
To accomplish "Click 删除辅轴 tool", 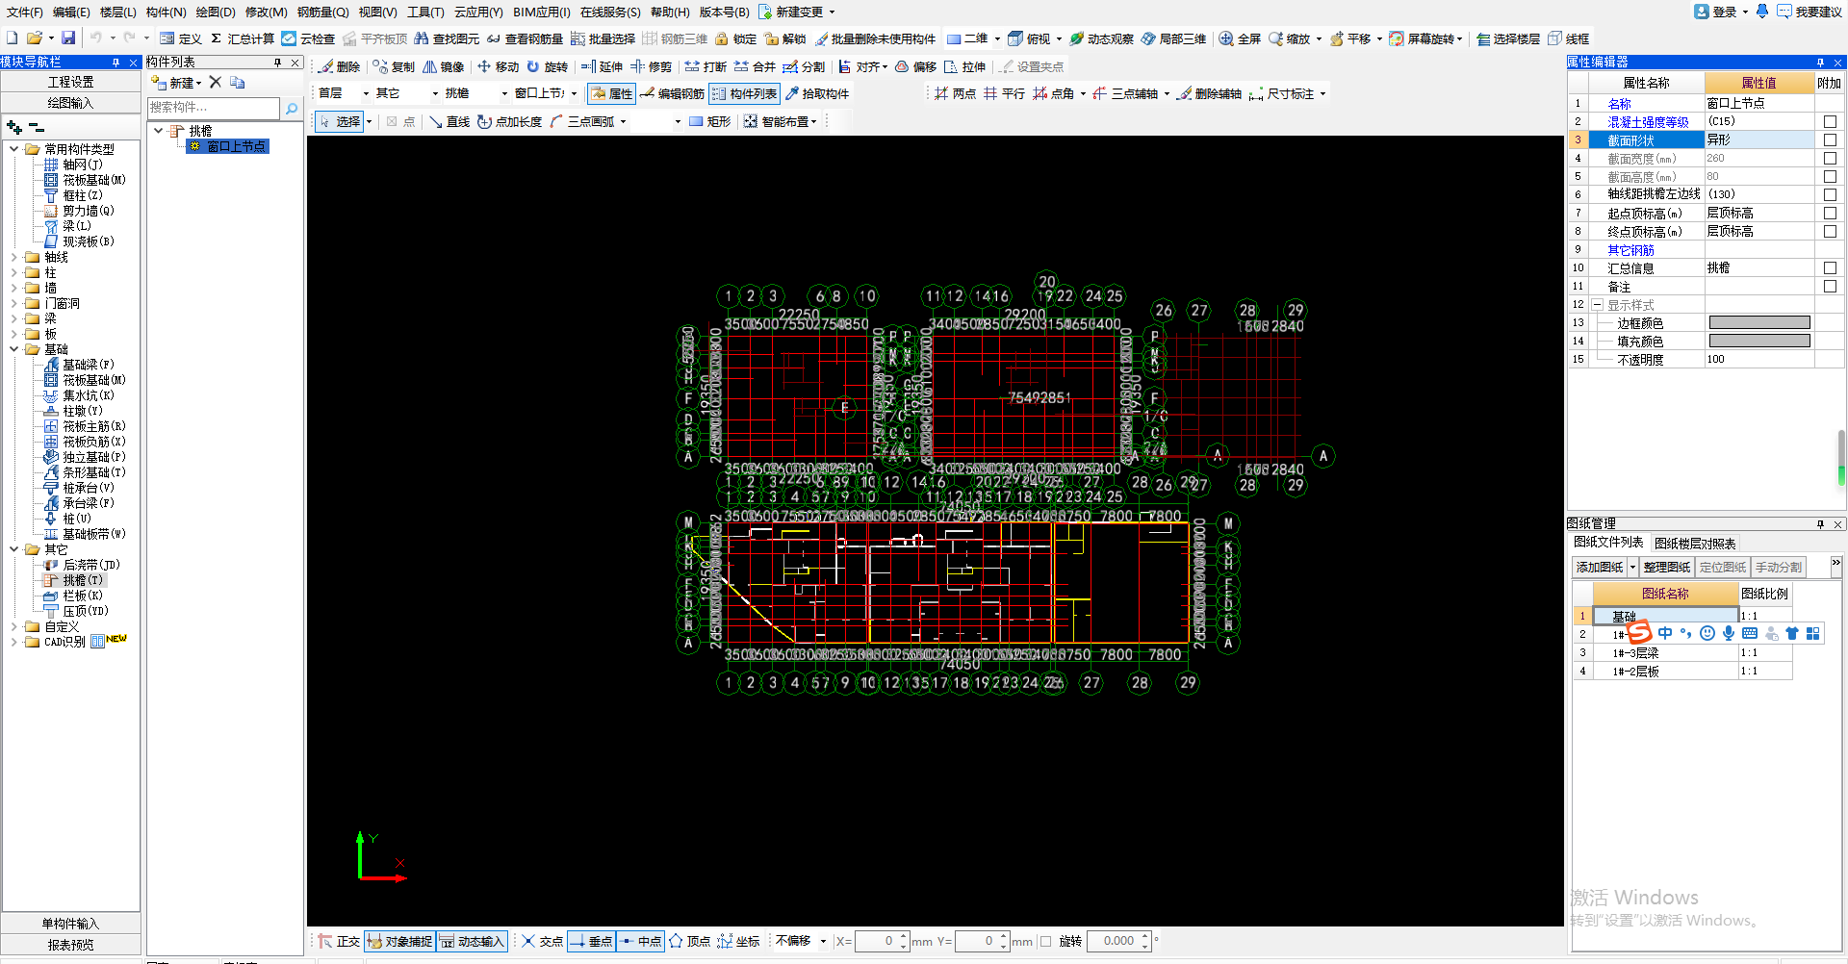I will (x=1209, y=93).
